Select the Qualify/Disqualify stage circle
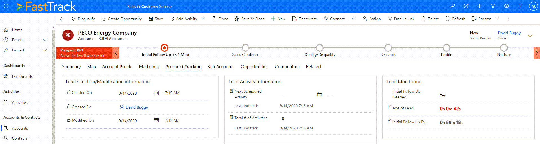Viewport: 540px width, 144px height. (319, 48)
